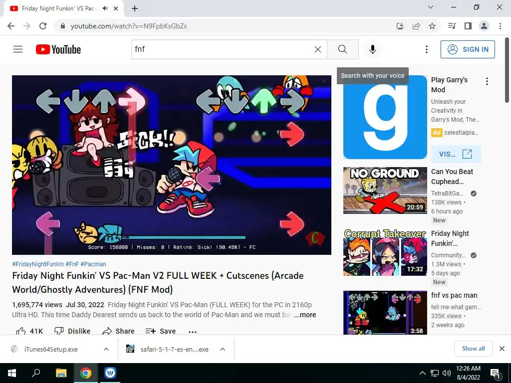This screenshot has width=511, height=383.
Task: Open the YouTube hamburger guide menu
Action: pos(18,49)
